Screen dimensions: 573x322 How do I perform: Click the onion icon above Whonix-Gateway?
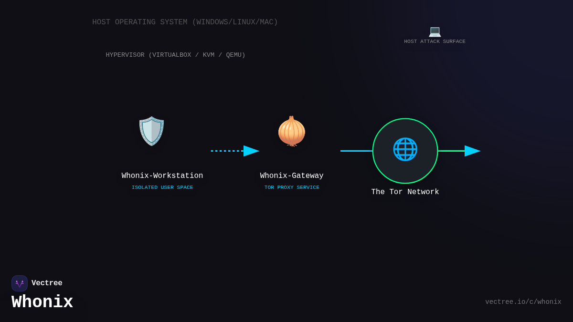(291, 131)
